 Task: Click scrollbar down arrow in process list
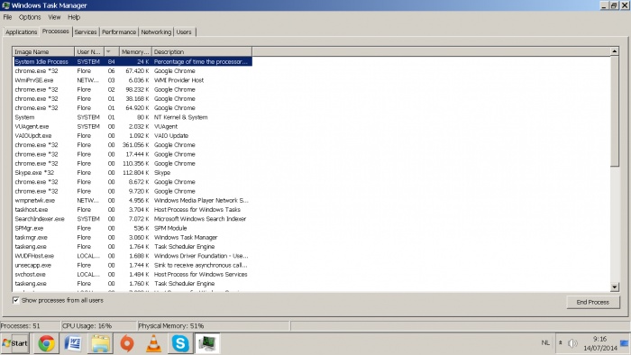[x=614, y=287]
